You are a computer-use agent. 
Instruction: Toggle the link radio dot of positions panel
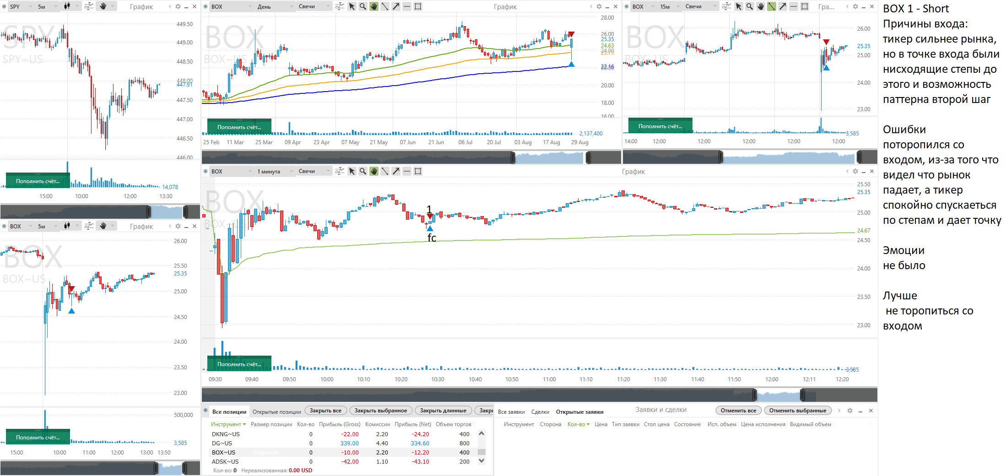[x=206, y=411]
